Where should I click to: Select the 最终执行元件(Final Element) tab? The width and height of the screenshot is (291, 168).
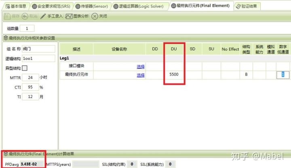coord(200,6)
